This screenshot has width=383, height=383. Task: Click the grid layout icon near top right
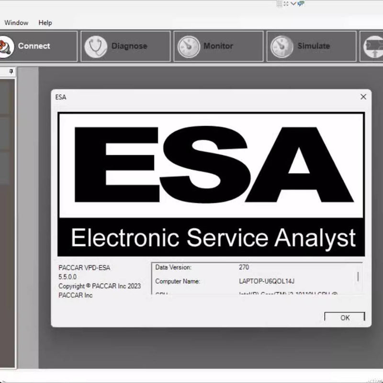coord(279,4)
